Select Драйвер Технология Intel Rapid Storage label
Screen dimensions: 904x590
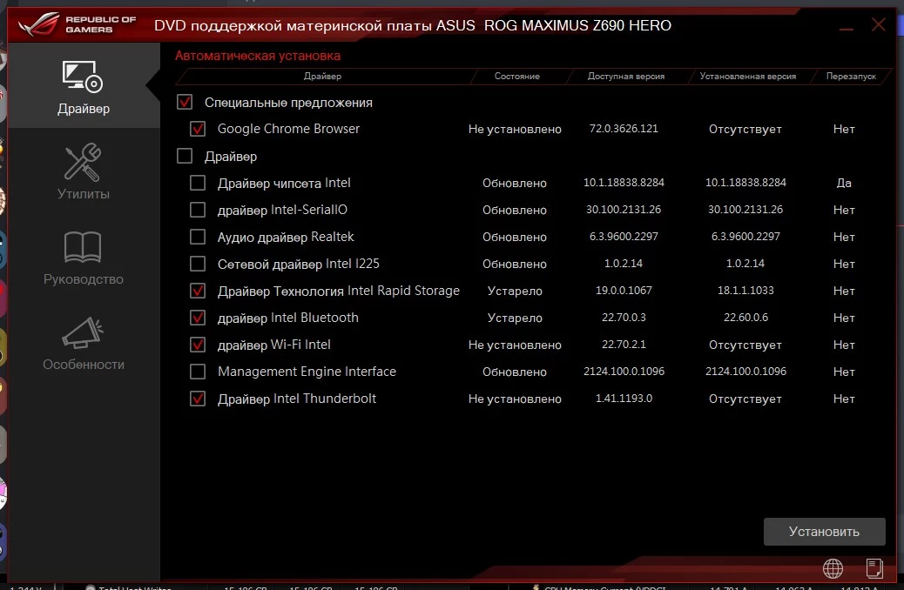point(339,291)
